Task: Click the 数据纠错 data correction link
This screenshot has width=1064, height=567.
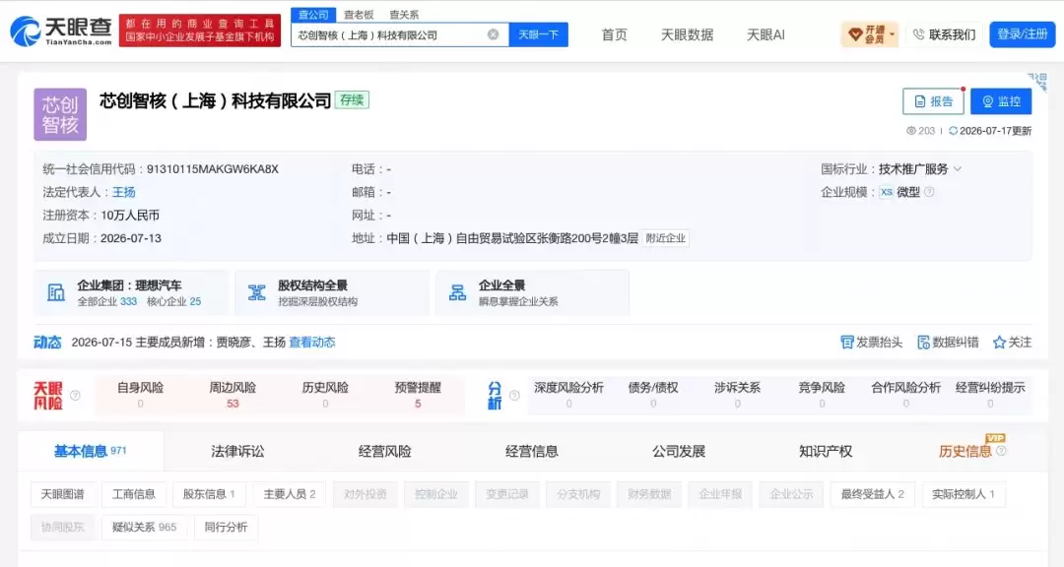Action: pos(948,343)
